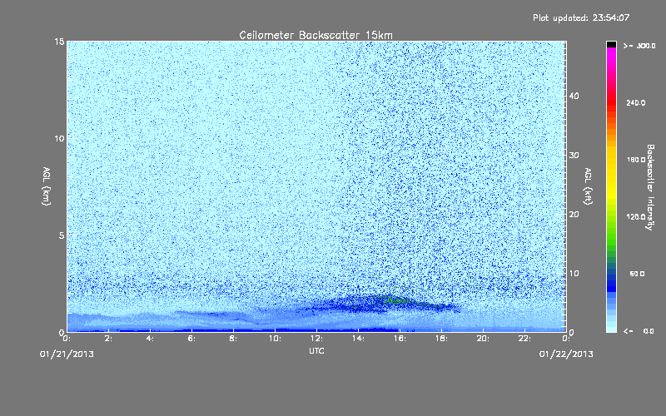Click the '60.0' colorbar label
Screen dimensions: 666x416
(x=637, y=274)
